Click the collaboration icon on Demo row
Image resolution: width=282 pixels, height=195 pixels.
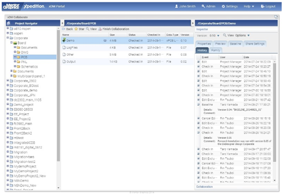click(105, 41)
